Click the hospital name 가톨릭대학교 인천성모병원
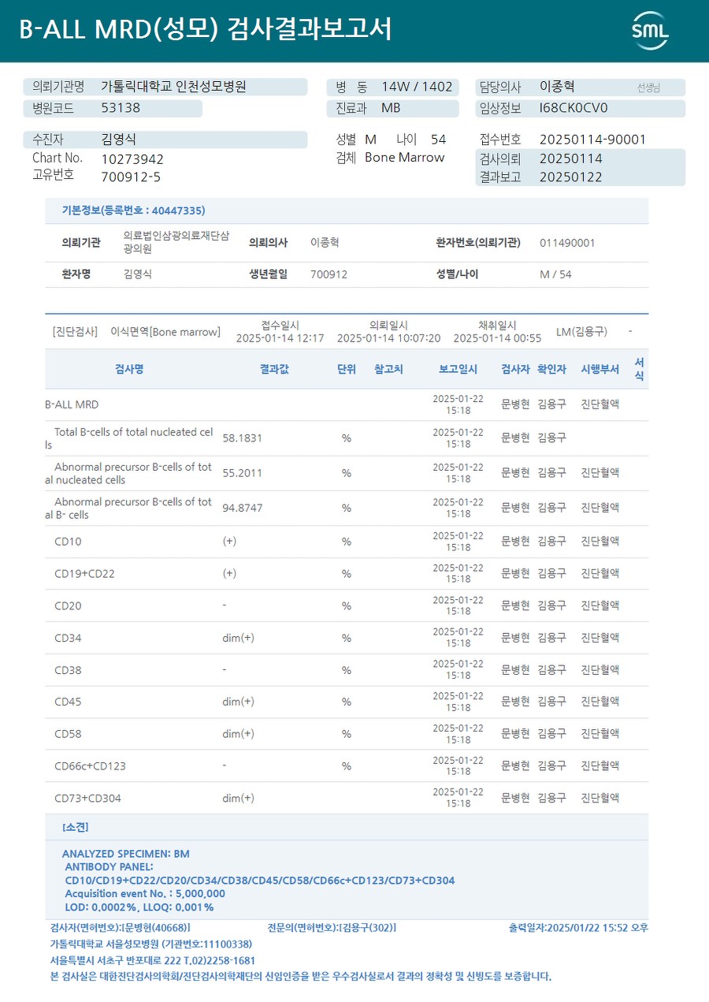 (x=173, y=87)
